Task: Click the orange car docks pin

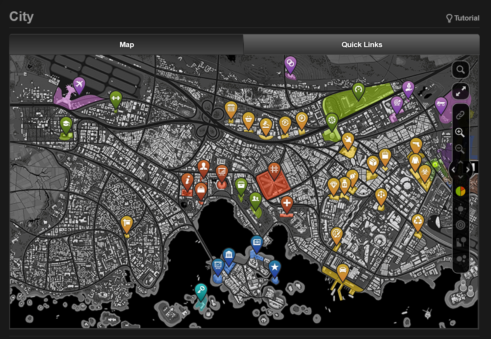Action: click(343, 271)
